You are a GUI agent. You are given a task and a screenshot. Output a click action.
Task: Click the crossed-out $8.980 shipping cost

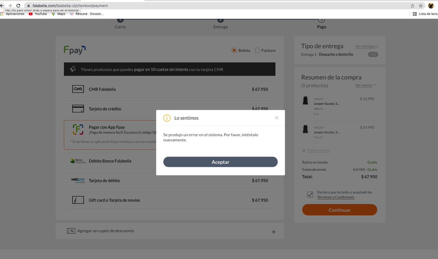click(x=359, y=170)
